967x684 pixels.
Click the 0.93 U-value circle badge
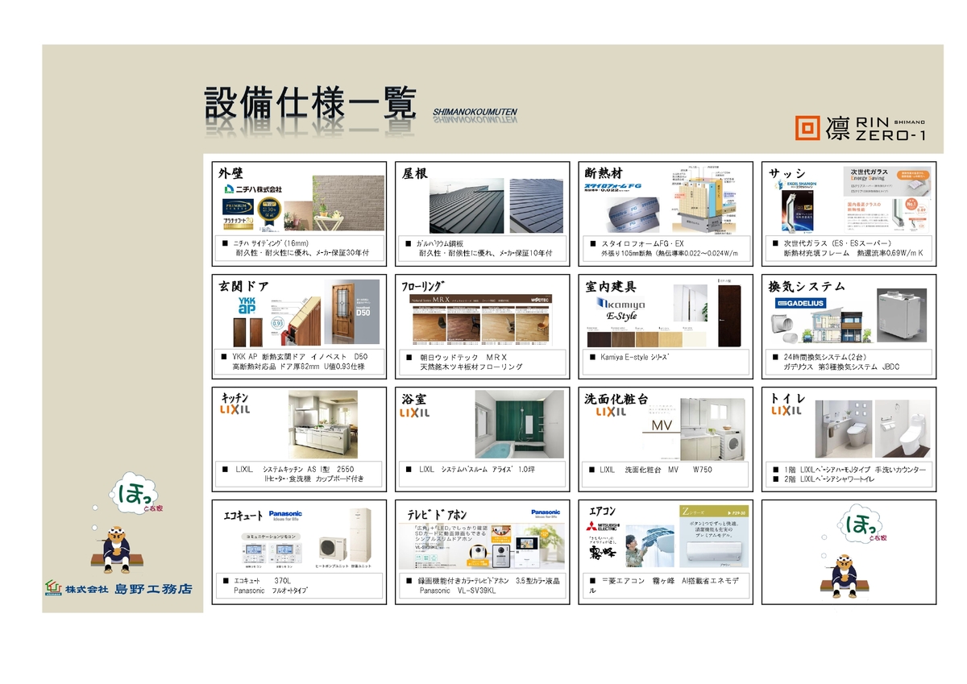point(276,323)
